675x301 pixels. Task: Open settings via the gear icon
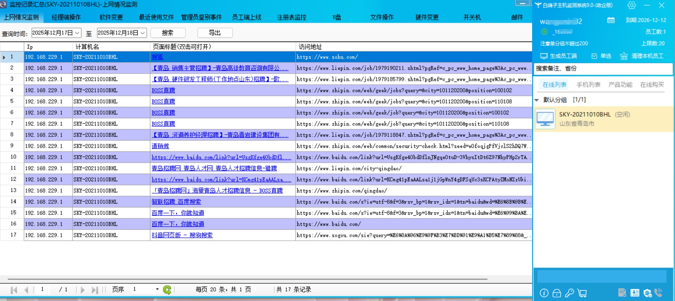631,5
